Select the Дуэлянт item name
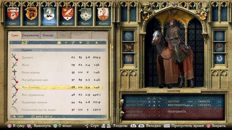232x130 pixels. coord(27,57)
